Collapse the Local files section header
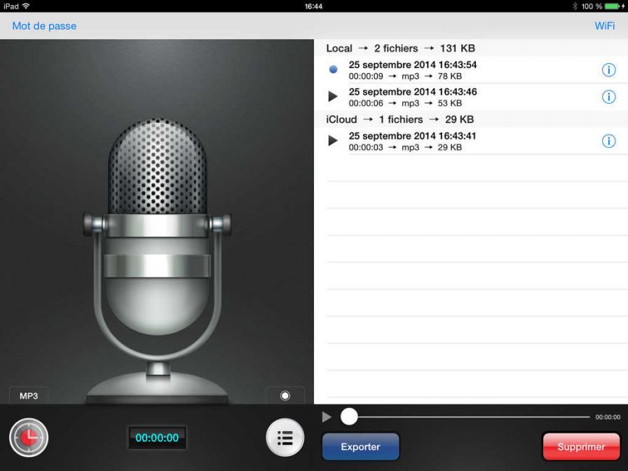The width and height of the screenshot is (628, 471). tap(400, 48)
